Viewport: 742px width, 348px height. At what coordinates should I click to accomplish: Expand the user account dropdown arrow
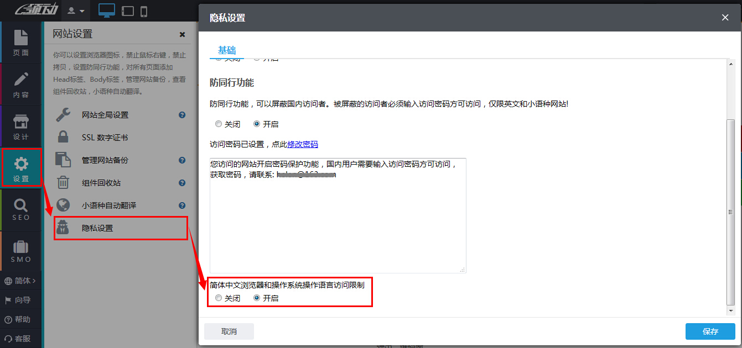tap(82, 11)
